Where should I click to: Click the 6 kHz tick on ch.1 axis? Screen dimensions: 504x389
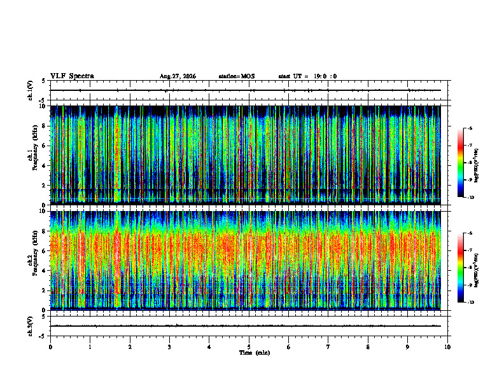pos(45,146)
